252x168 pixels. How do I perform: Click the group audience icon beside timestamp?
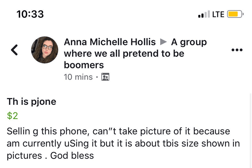tap(105, 77)
